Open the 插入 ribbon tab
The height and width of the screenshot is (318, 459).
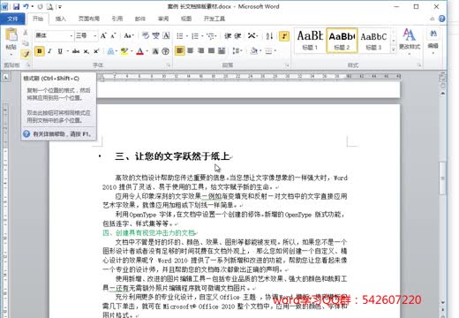point(60,19)
